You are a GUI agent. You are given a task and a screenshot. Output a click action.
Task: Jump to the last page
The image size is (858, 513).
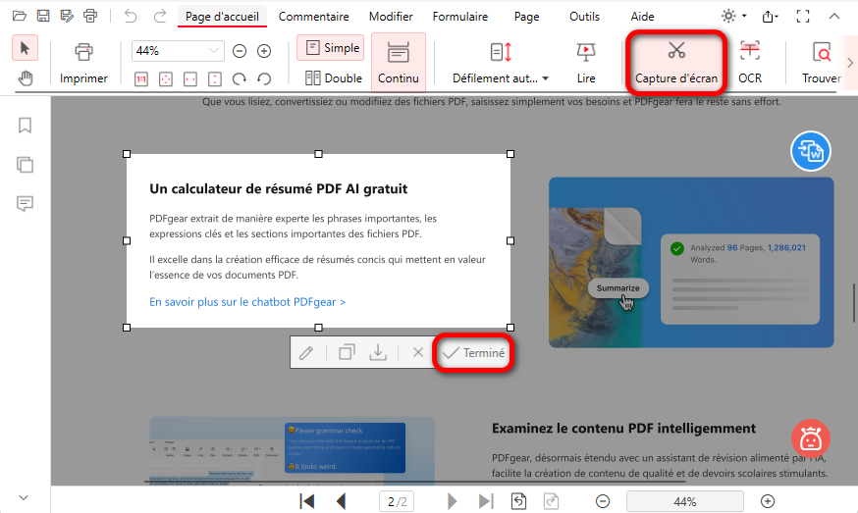pos(486,501)
